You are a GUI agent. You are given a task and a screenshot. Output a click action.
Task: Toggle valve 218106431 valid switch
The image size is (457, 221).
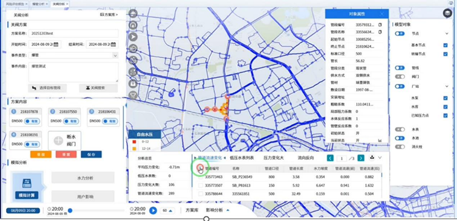click(110, 121)
